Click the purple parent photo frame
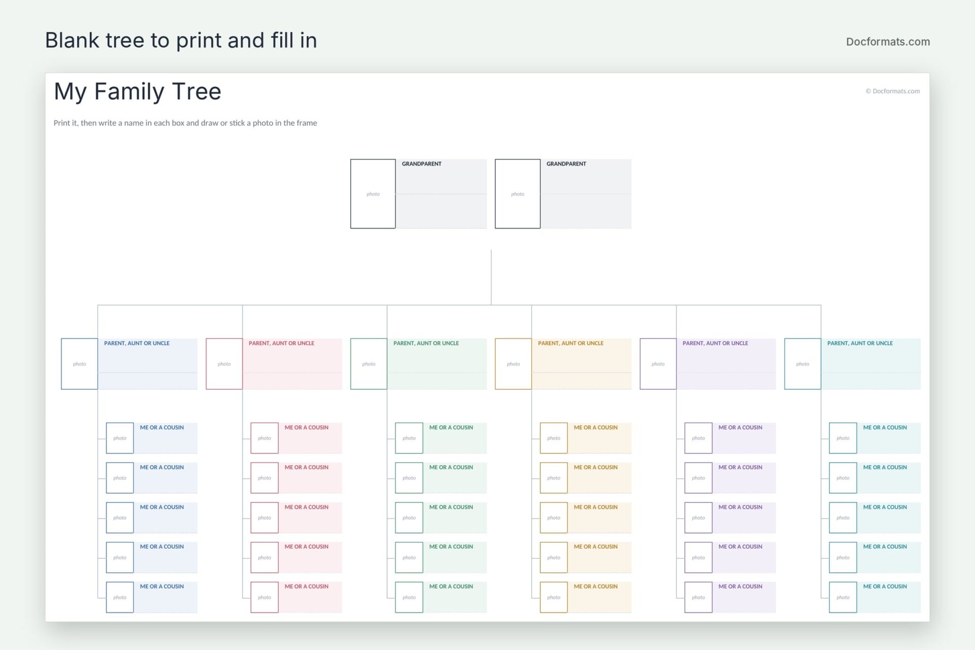Screen dimensions: 975x650 [658, 364]
